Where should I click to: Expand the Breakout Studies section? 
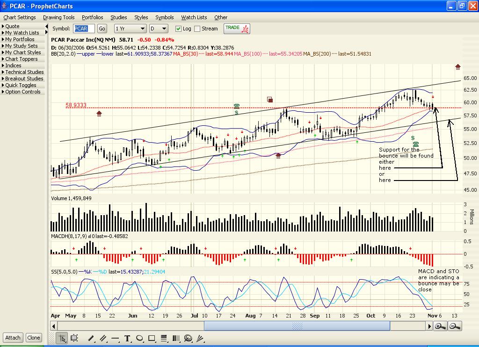point(22,79)
